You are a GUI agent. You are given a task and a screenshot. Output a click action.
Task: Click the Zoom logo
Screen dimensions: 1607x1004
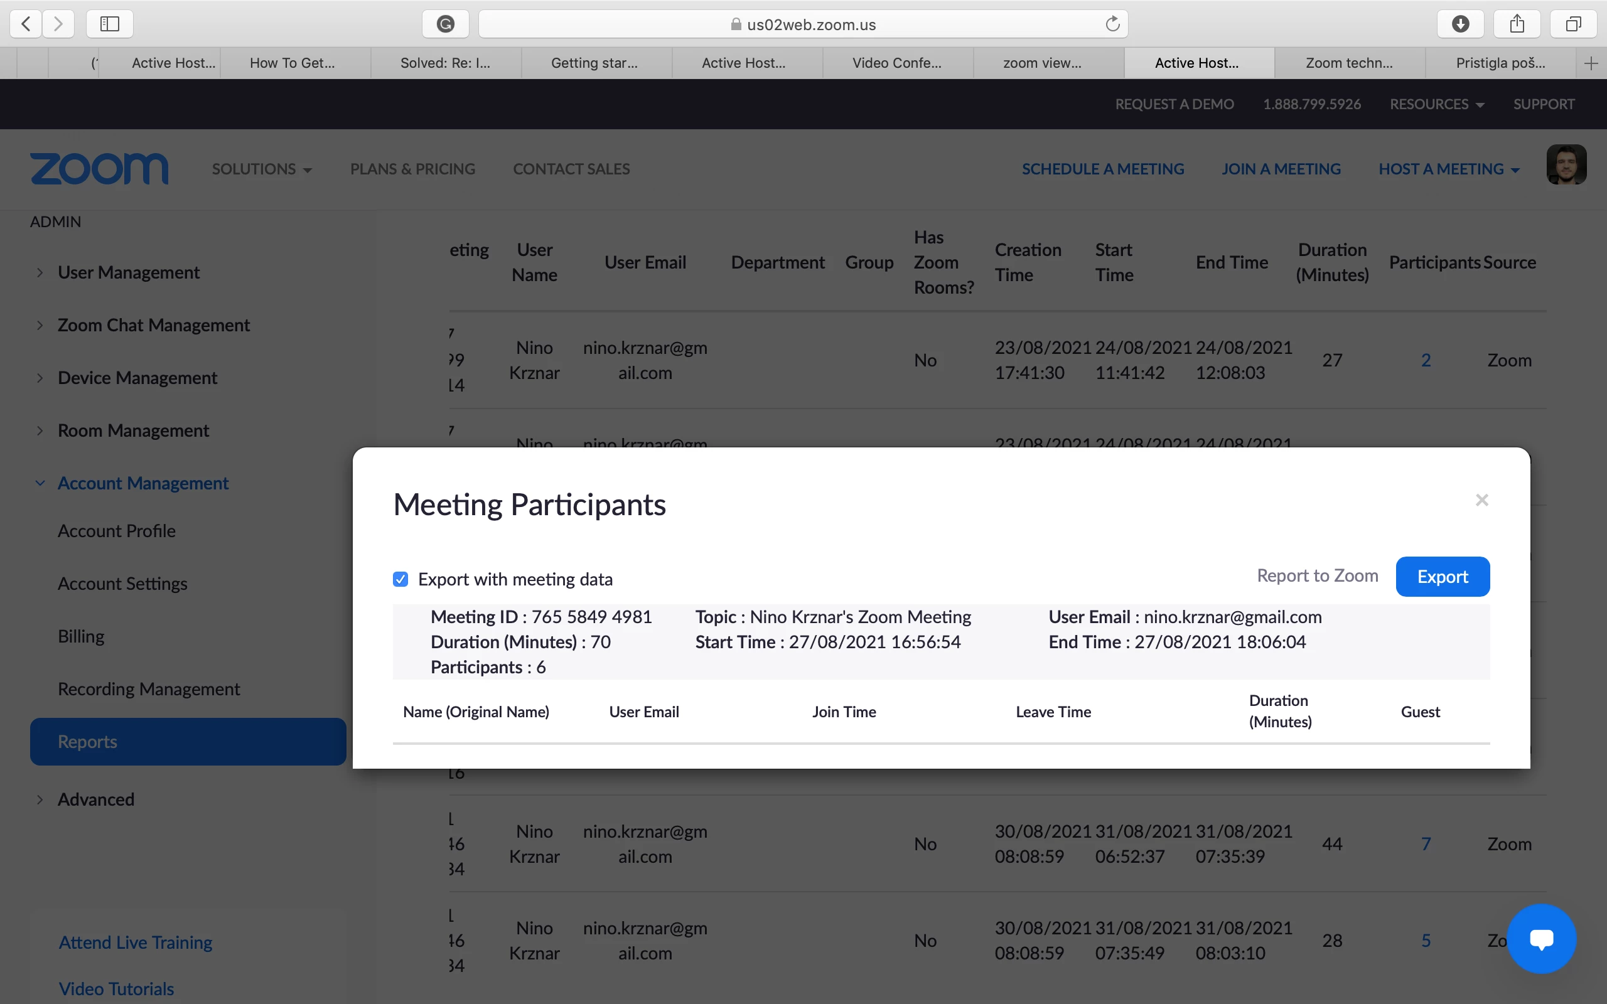(x=99, y=169)
